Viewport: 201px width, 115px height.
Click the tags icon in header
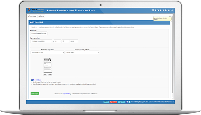158,10
